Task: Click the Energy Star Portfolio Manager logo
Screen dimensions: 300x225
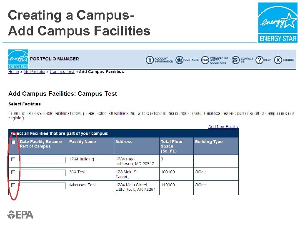Action: pos(18,59)
